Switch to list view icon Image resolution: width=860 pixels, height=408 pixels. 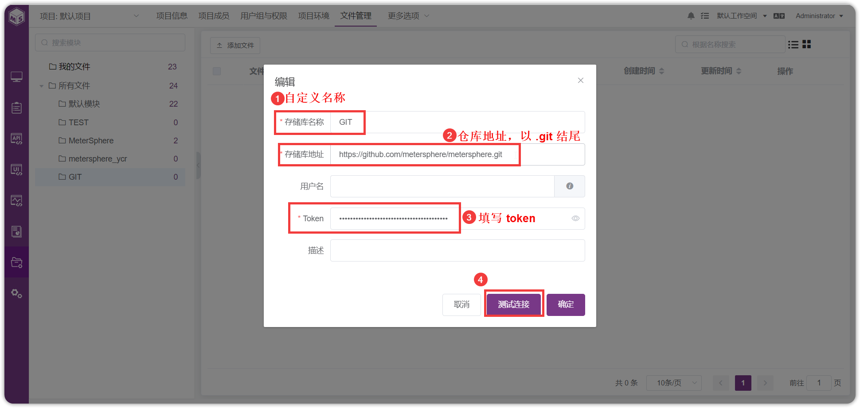click(793, 44)
